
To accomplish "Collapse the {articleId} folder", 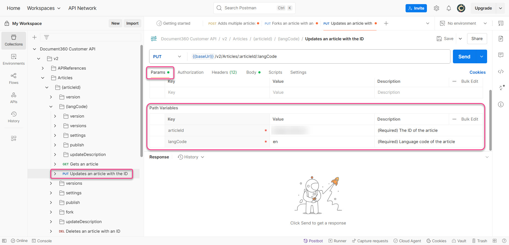I will point(47,87).
